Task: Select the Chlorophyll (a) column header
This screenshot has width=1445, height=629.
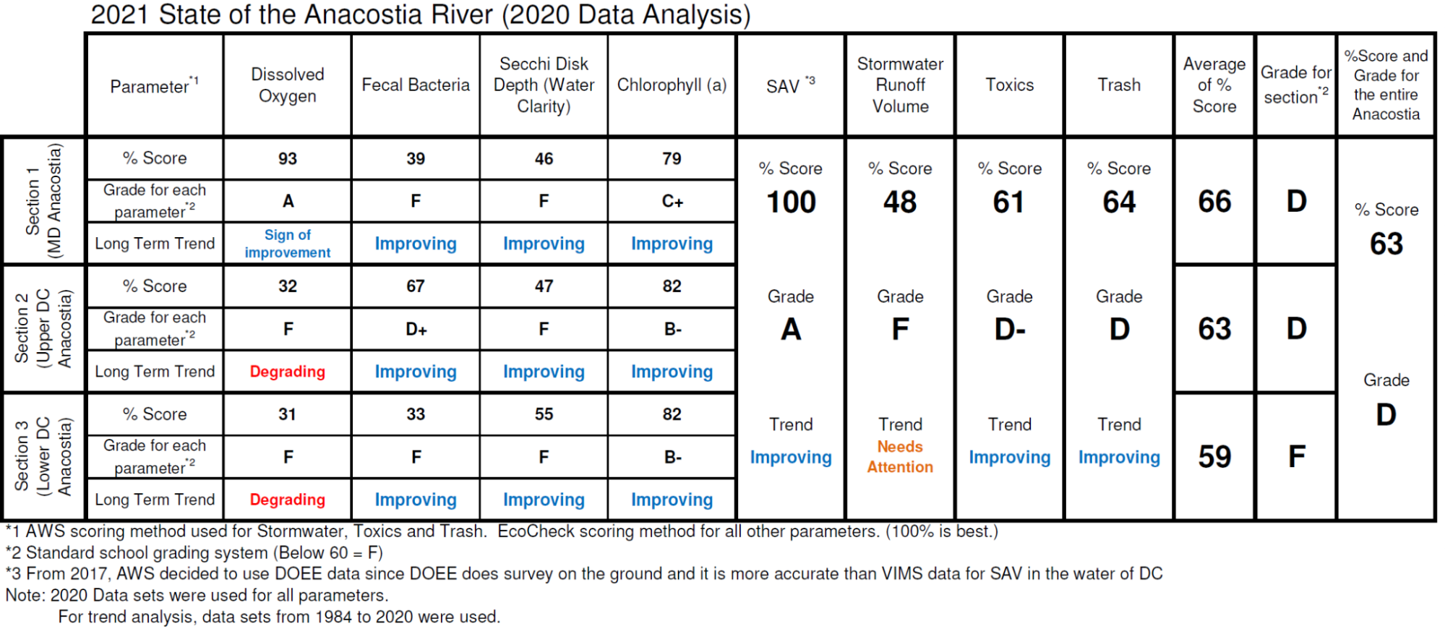Action: pyautogui.click(x=672, y=85)
